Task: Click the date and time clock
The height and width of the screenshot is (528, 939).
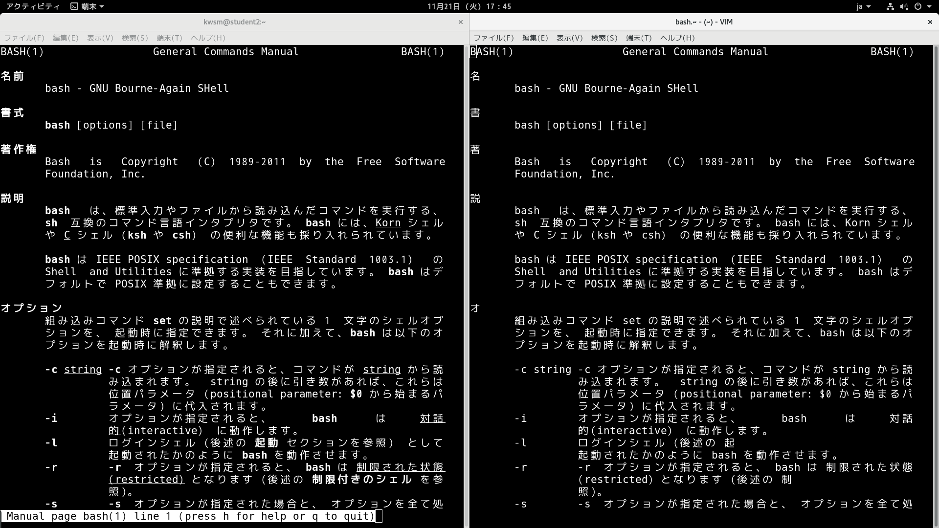Action: [469, 6]
